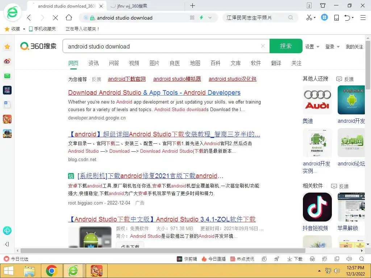Click the sidebar star favorites icon

click(x=7, y=47)
